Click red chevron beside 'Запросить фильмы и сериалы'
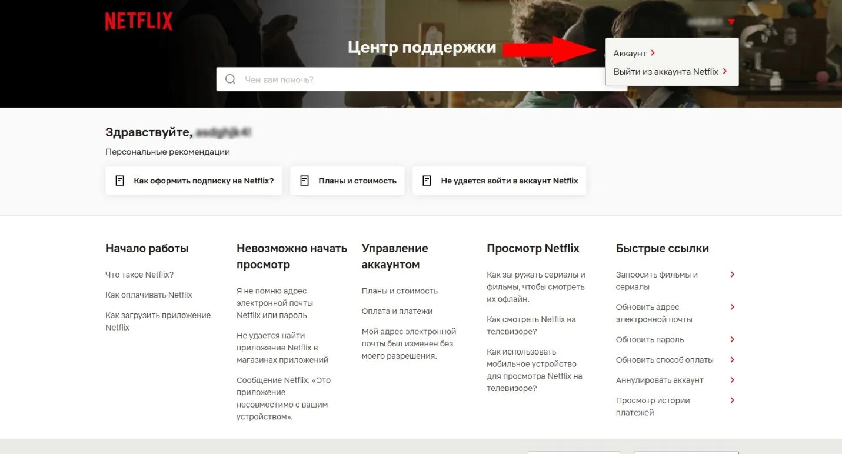The width and height of the screenshot is (842, 454). 732,275
